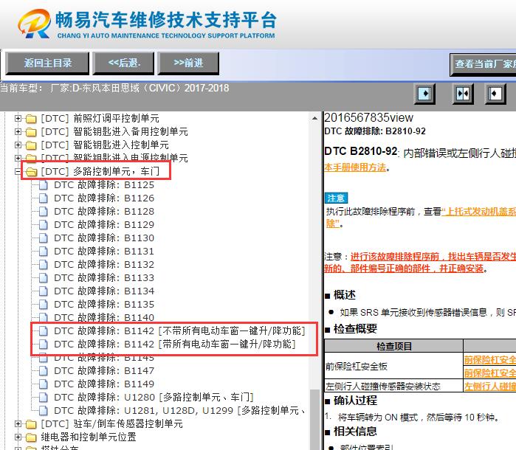Click the document icon beside B1130

click(44, 238)
